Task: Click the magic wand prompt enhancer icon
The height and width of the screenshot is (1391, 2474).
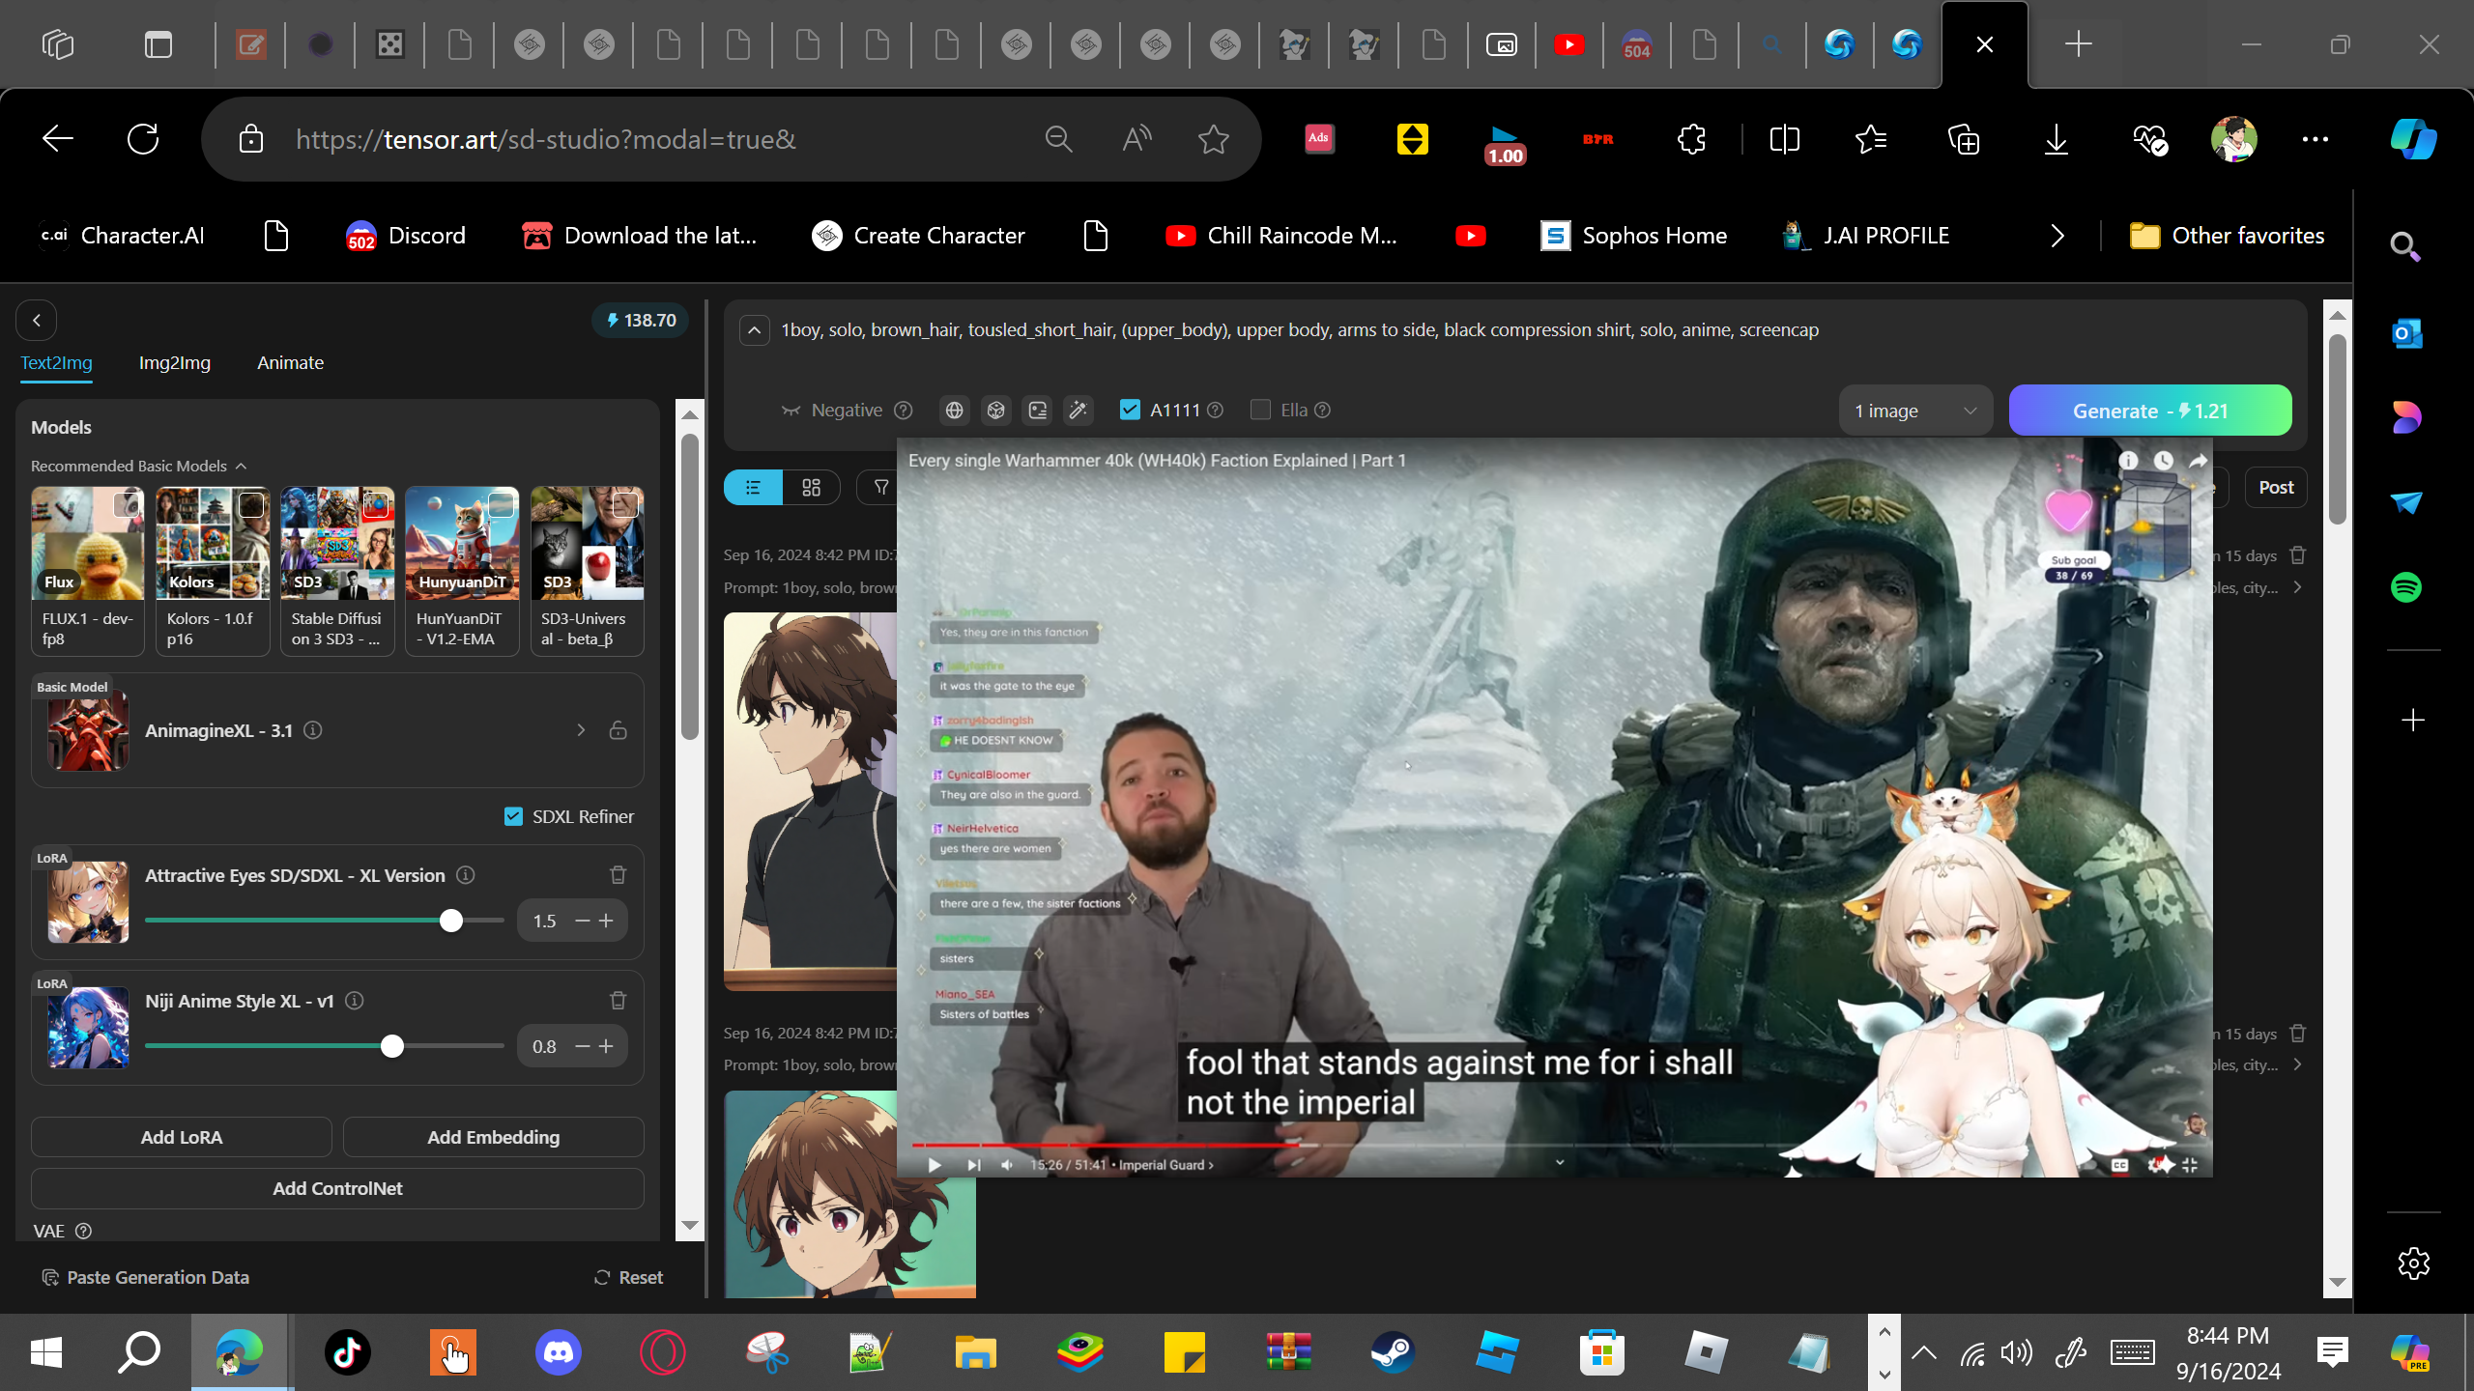Action: [1078, 411]
